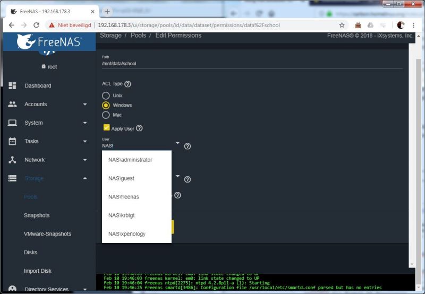Image resolution: width=425 pixels, height=294 pixels.
Task: Click the calendar-like extension icon in toolbar
Action: [358, 25]
